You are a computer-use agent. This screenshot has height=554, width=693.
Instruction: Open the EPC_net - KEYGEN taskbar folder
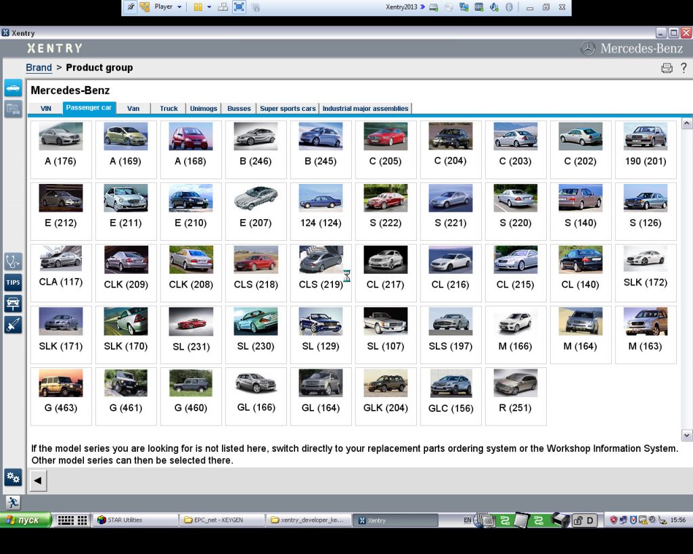click(x=222, y=520)
